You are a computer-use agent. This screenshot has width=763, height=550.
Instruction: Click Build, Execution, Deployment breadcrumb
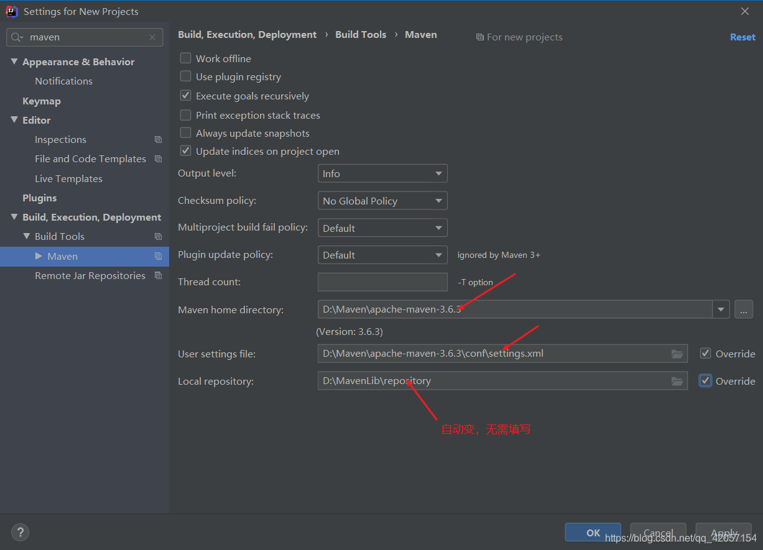247,35
